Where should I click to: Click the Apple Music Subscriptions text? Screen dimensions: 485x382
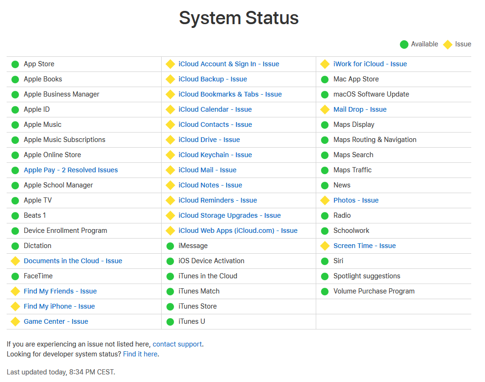point(64,140)
